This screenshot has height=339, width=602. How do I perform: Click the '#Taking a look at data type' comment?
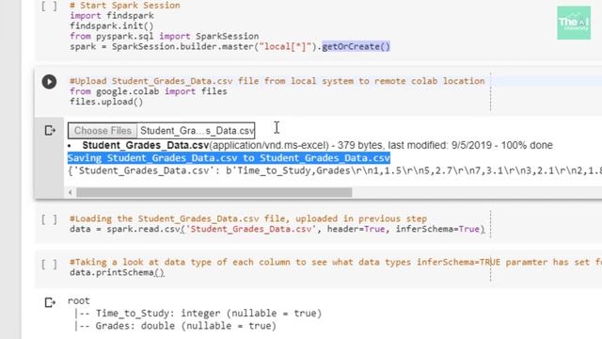point(336,262)
